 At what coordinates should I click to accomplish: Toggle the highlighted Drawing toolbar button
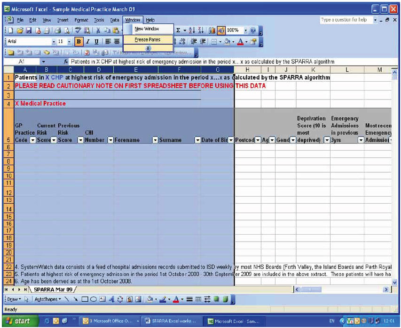coord(221,31)
